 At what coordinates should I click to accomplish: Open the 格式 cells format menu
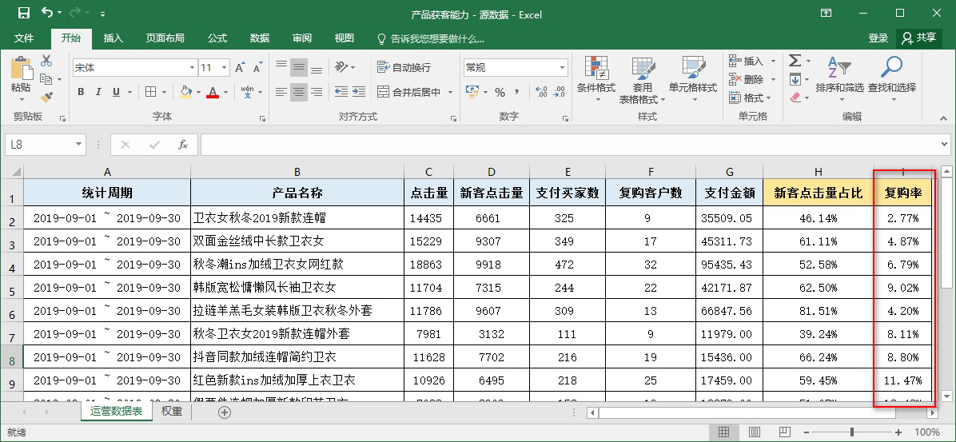point(751,98)
